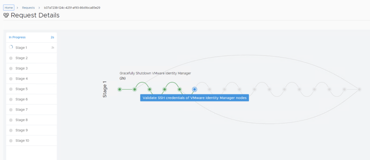Click the final gray workflow end node
This screenshot has width=370, height=160.
click(x=359, y=89)
